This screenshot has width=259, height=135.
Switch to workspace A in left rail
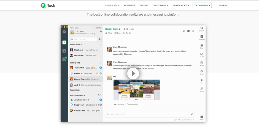tap(64, 43)
